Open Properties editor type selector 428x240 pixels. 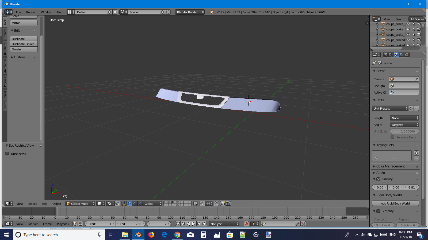(376, 55)
